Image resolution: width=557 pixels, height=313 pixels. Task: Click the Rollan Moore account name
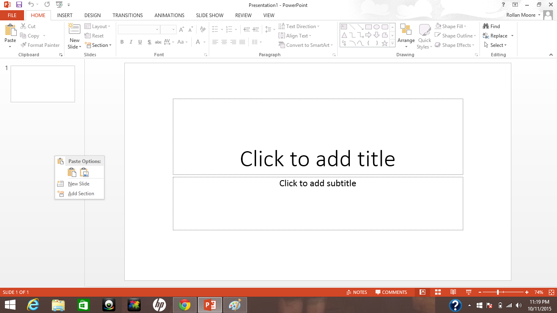coord(521,15)
